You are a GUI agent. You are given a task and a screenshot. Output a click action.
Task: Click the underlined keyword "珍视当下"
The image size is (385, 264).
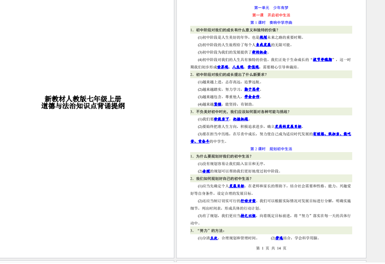click(221, 119)
